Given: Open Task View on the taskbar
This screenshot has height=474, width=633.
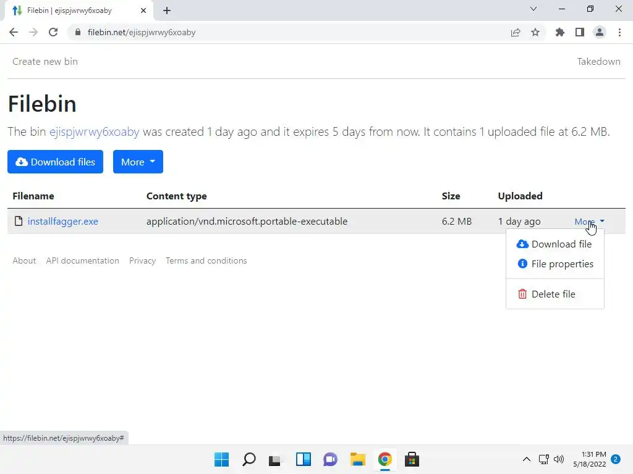Looking at the screenshot, I should click(x=275, y=459).
